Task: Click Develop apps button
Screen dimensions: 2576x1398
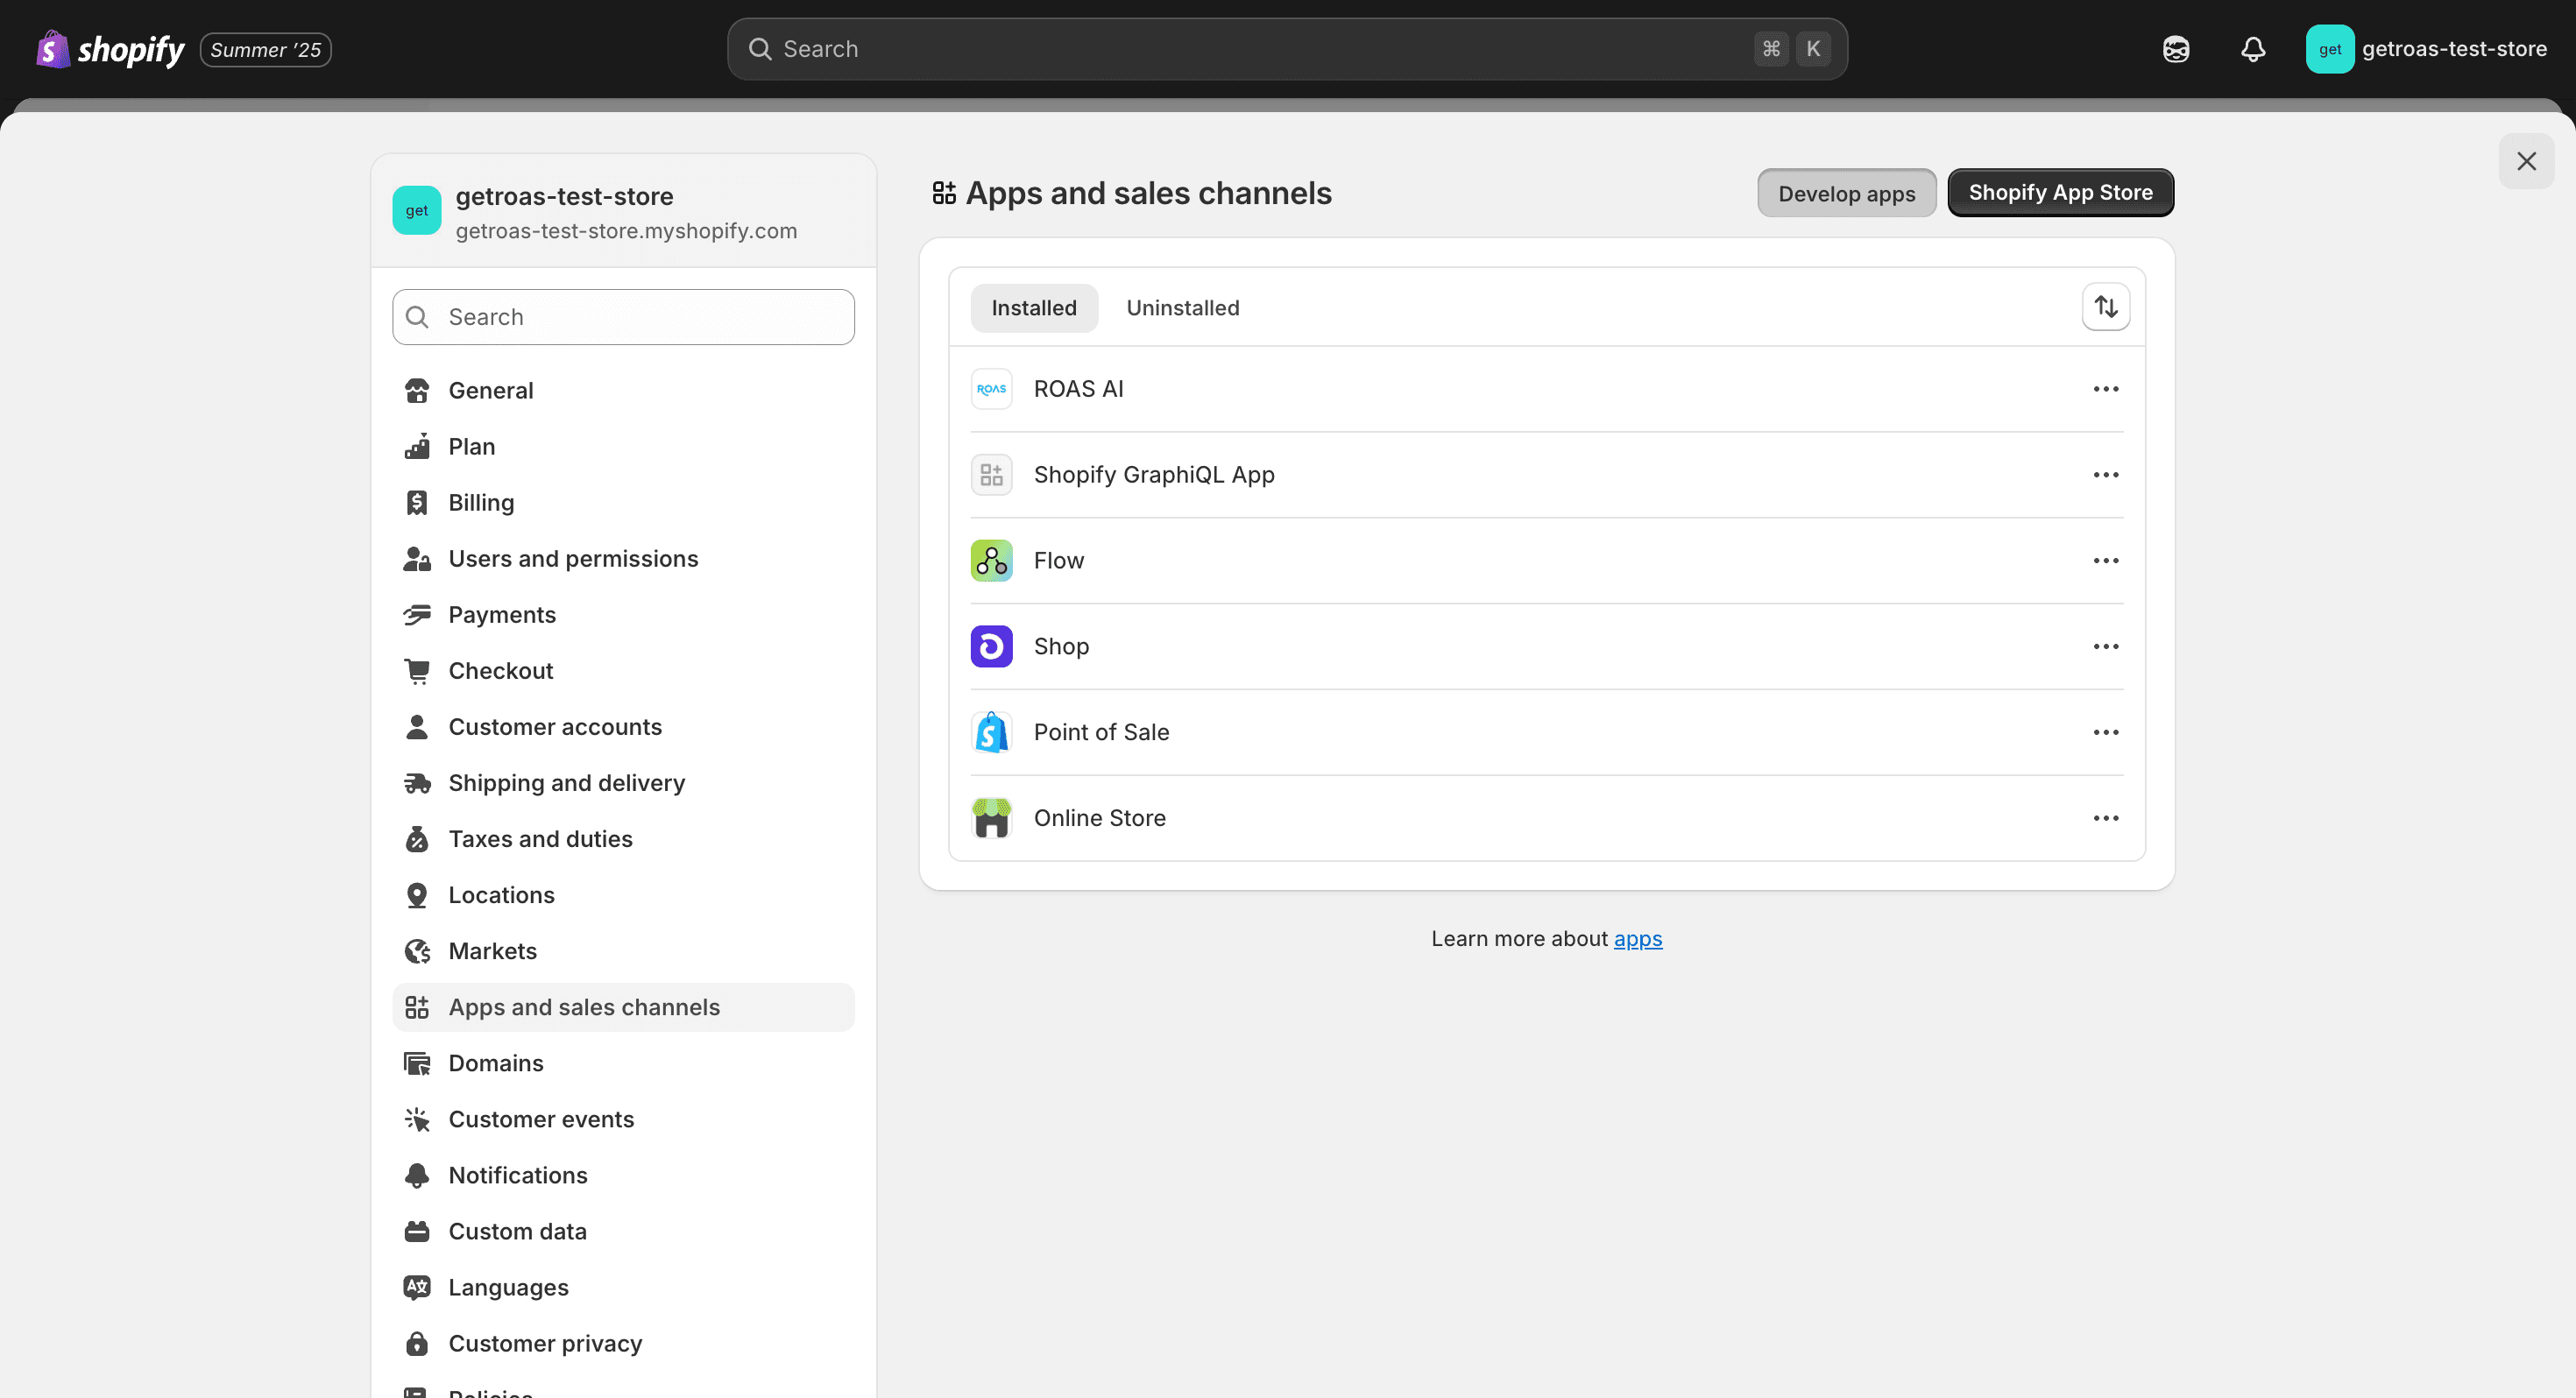Action: (1846, 193)
